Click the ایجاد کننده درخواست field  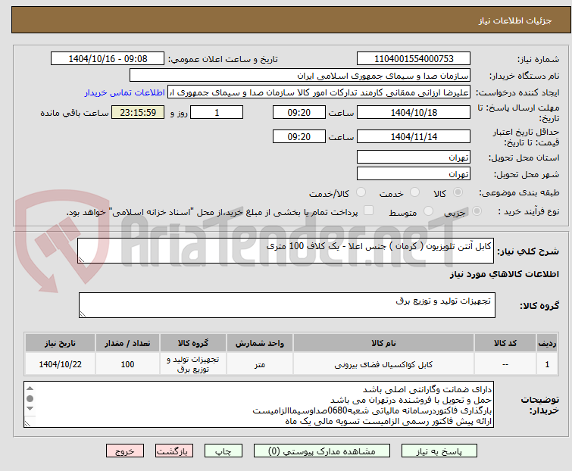point(319,92)
